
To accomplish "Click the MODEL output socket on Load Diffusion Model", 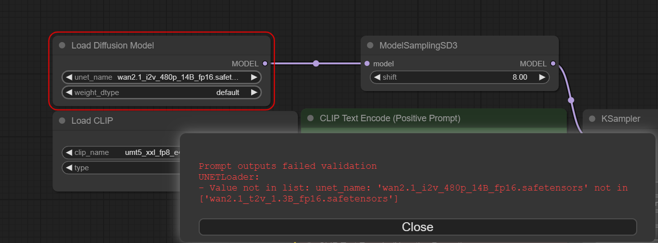I will (265, 63).
